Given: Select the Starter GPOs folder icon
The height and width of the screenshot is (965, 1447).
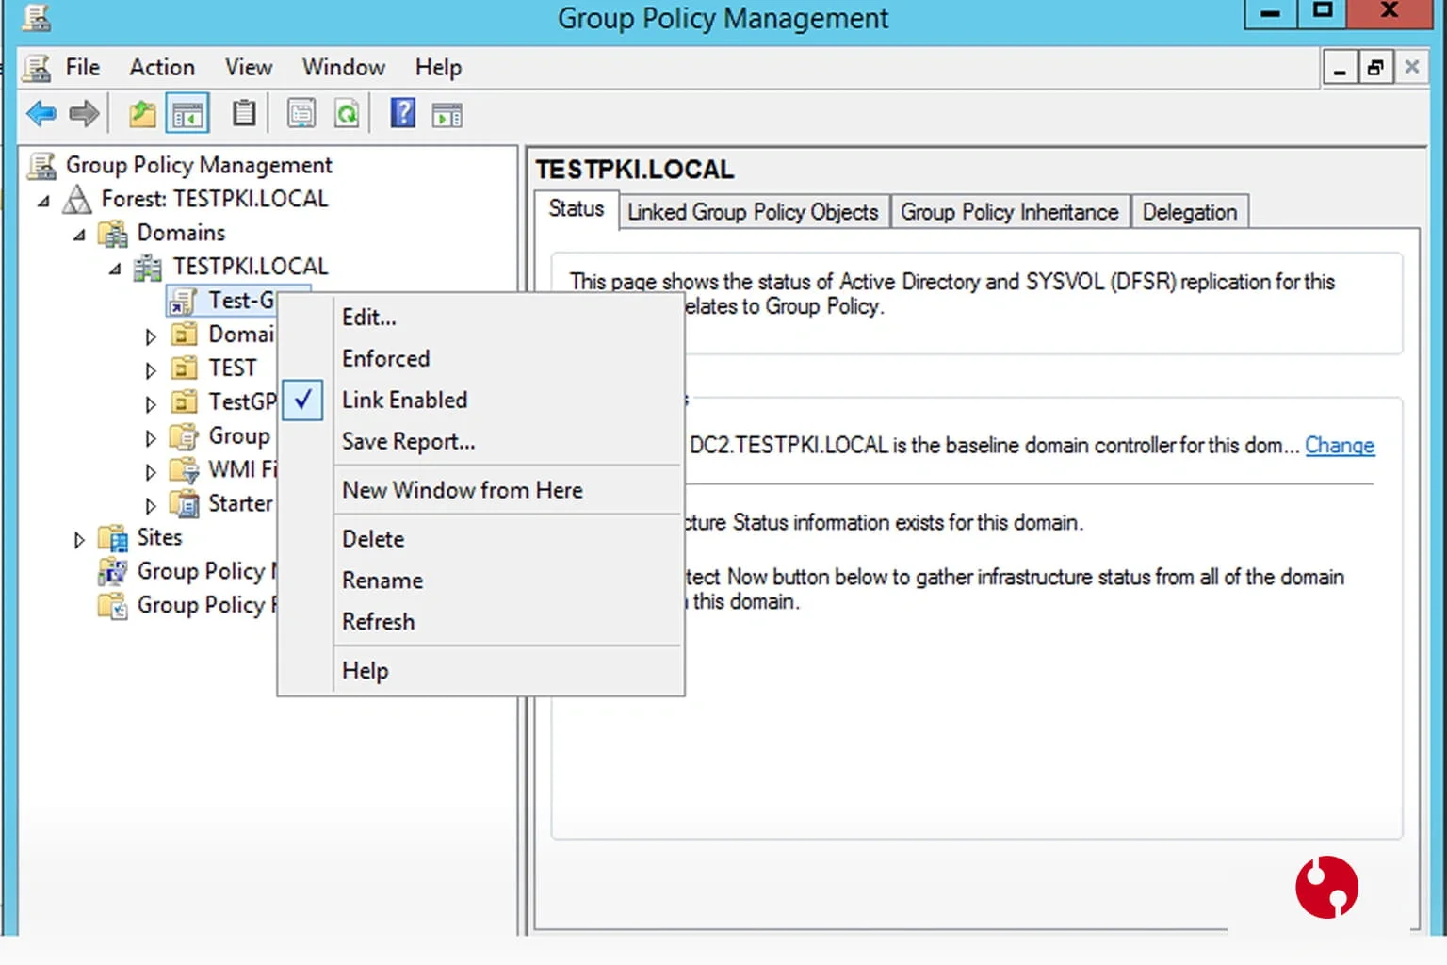Looking at the screenshot, I should [185, 503].
